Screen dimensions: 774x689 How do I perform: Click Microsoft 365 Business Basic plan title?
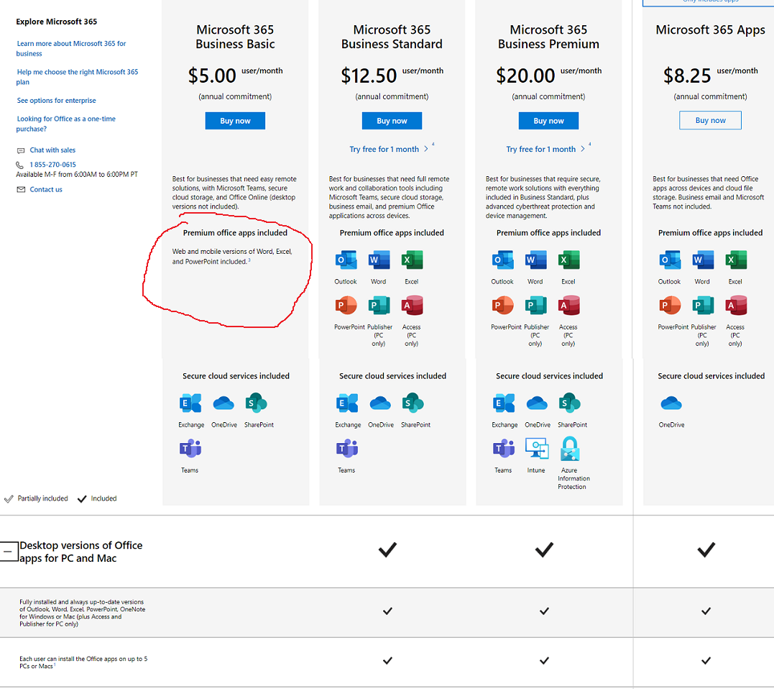[x=235, y=37]
